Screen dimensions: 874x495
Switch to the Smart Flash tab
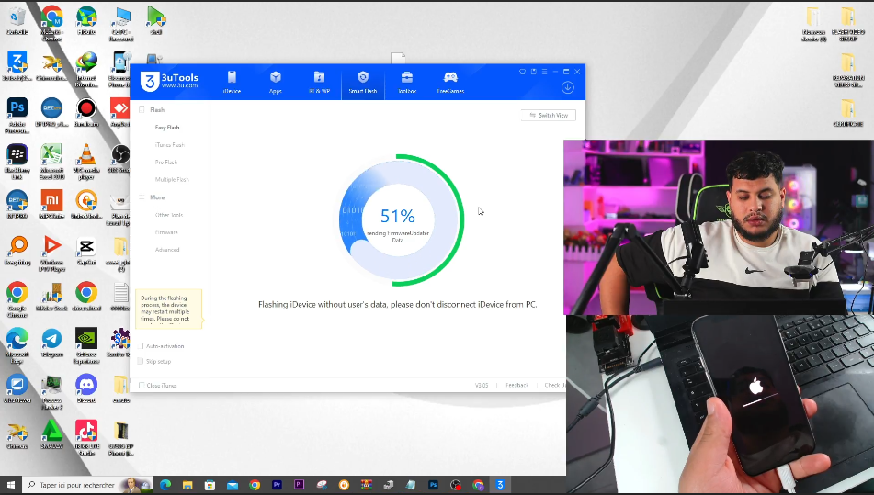coord(363,82)
